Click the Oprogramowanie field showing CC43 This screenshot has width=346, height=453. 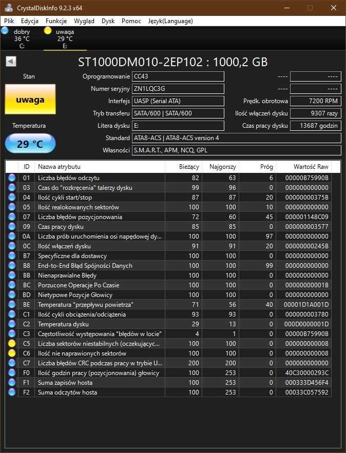click(178, 76)
